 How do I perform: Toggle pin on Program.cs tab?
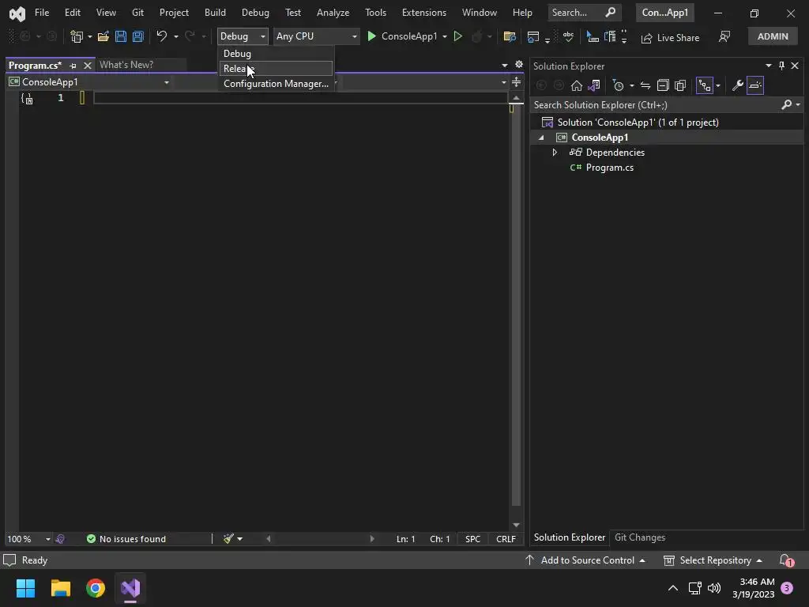[x=73, y=66]
